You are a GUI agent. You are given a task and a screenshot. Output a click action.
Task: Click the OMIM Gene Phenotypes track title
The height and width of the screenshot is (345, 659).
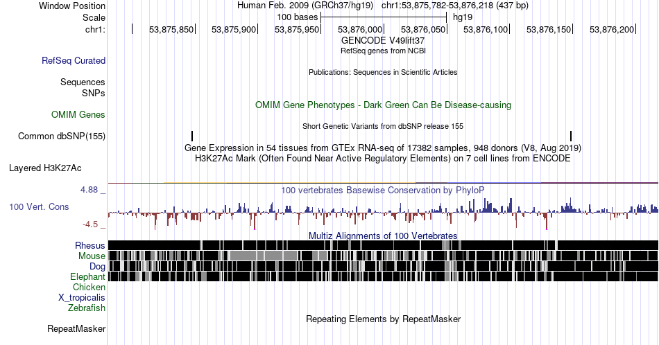(x=383, y=105)
